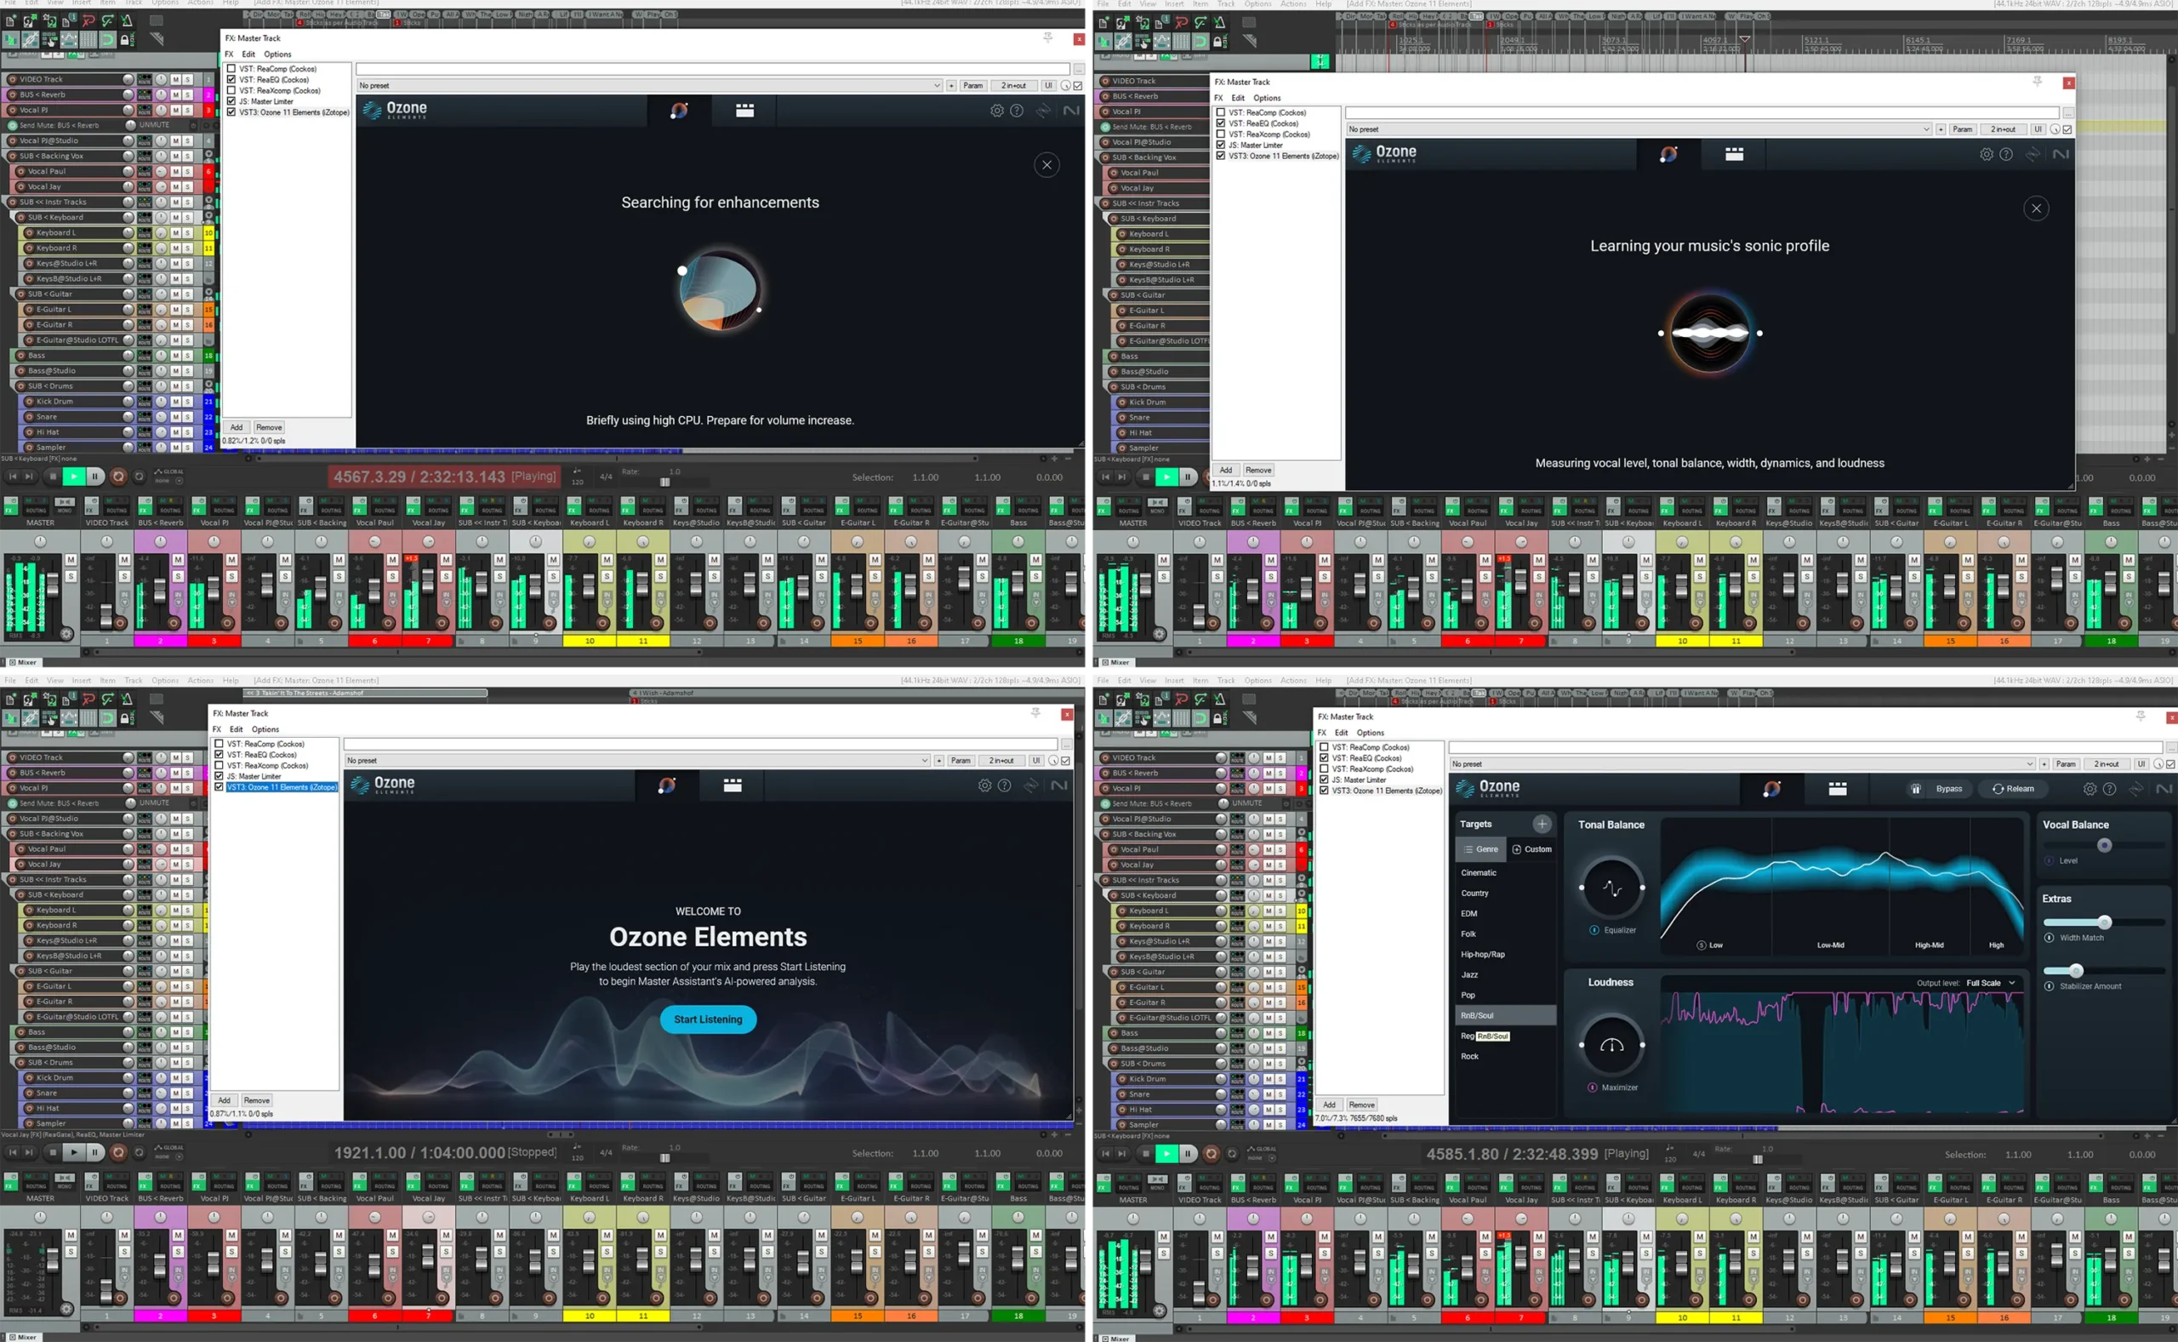Open Ozone settings gear beside Relearn button
This screenshot has height=1342, width=2178.
coord(2090,788)
